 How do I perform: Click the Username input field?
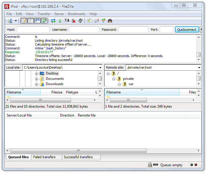point(84,30)
